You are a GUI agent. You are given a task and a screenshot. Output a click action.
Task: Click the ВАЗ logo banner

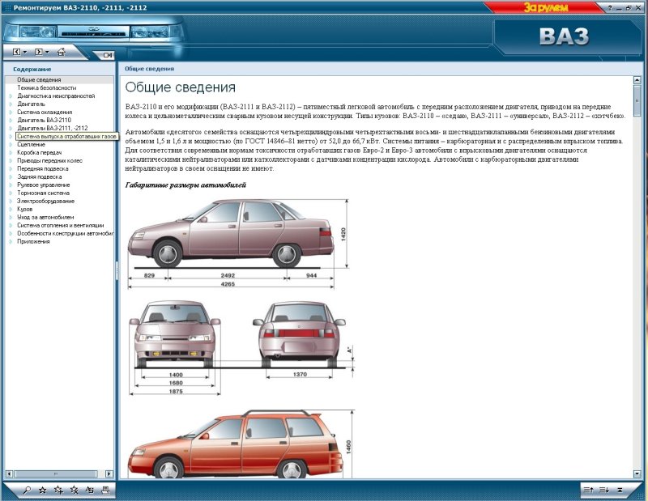[564, 36]
